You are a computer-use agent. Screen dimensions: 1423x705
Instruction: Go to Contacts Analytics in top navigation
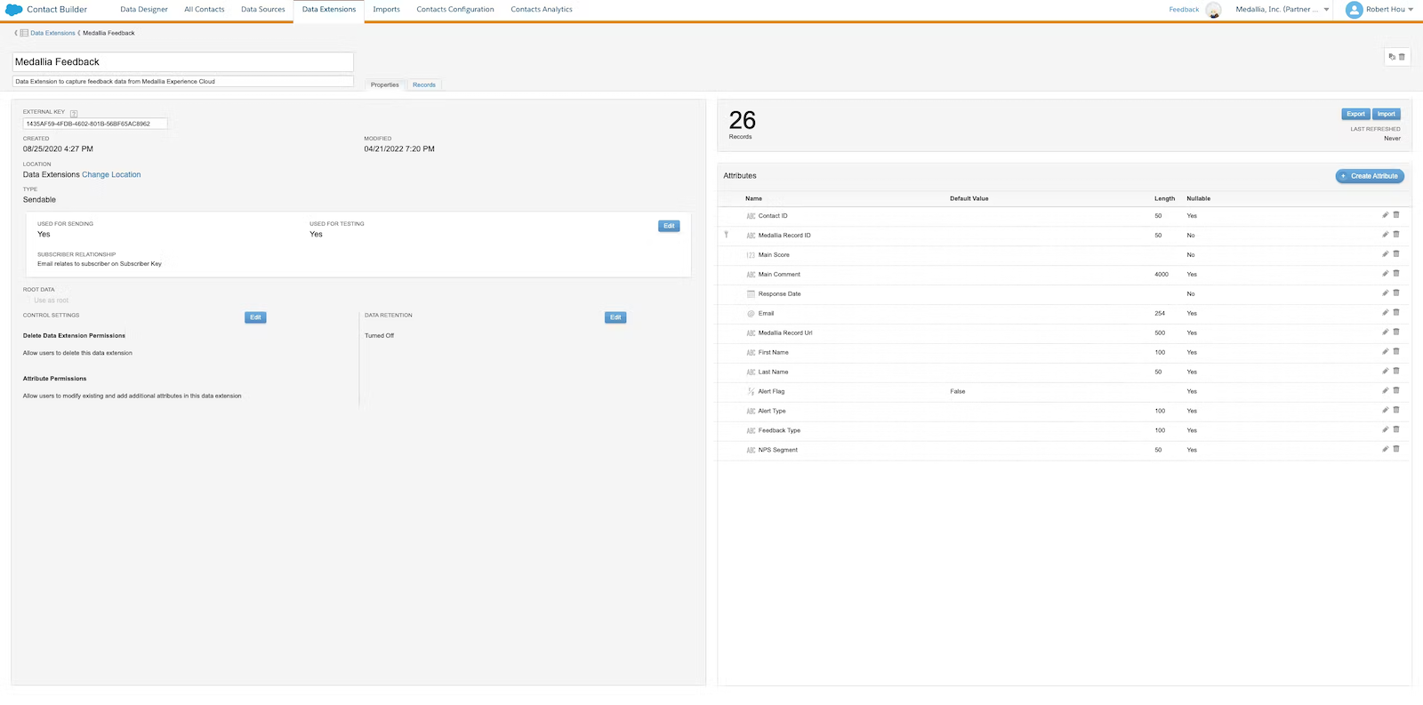[x=542, y=10]
